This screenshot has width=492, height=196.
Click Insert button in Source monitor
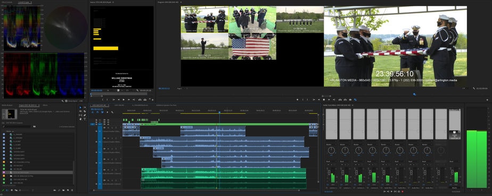tap(140, 100)
